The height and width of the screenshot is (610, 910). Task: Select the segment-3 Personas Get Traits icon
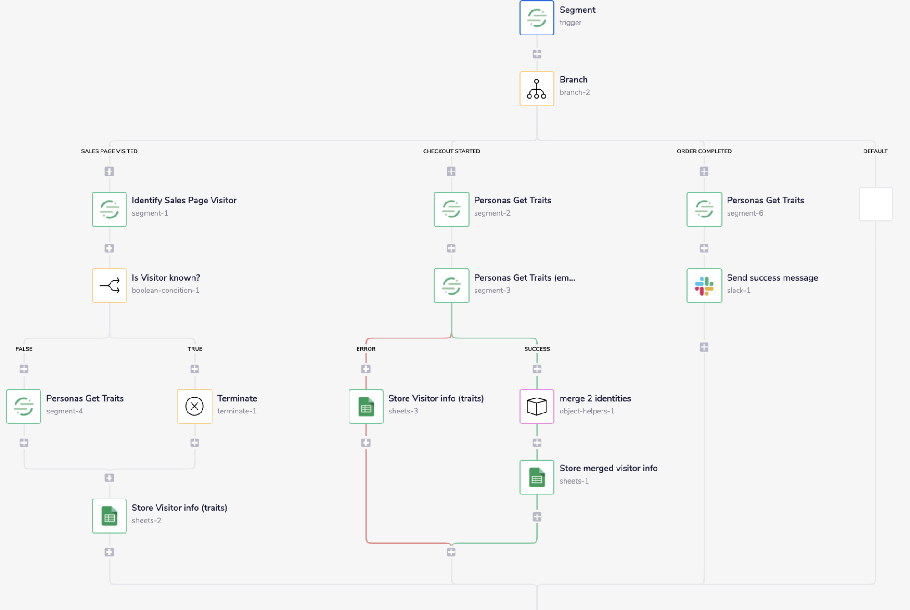point(451,286)
